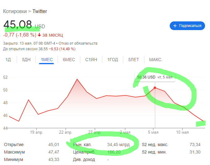Screen dimensions: 210x165
Task: Switch to the С1ЯН tab
Action: tap(92, 60)
